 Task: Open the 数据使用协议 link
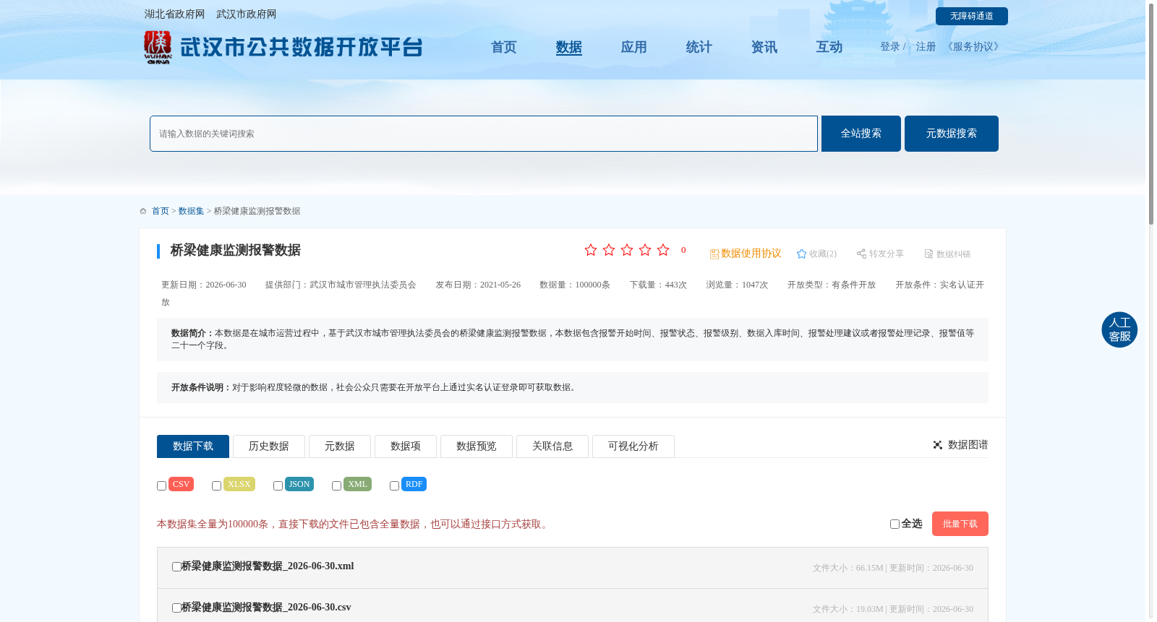point(751,254)
